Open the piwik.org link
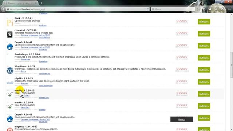The height and width of the screenshot is (131, 233). pyautogui.click(x=43, y=25)
